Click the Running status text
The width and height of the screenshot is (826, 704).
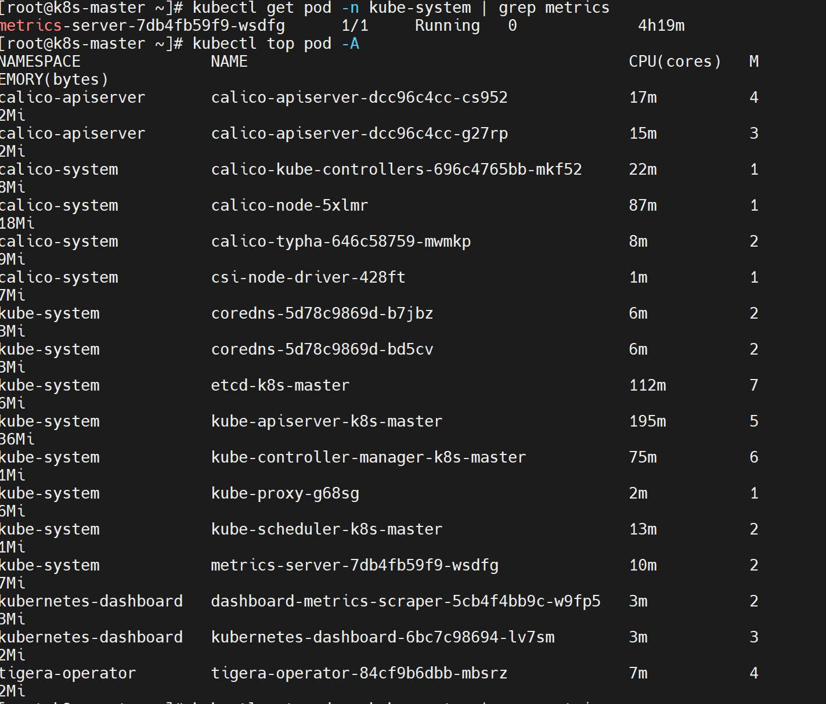pyautogui.click(x=447, y=26)
